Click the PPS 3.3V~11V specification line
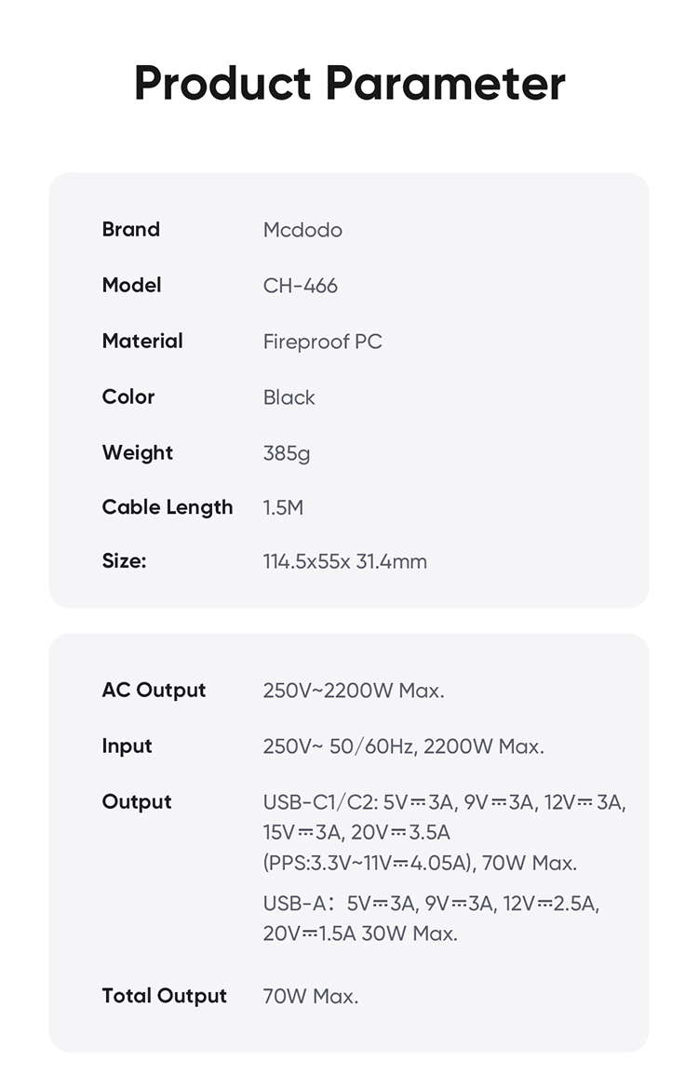This screenshot has height=1088, width=698. (x=420, y=863)
